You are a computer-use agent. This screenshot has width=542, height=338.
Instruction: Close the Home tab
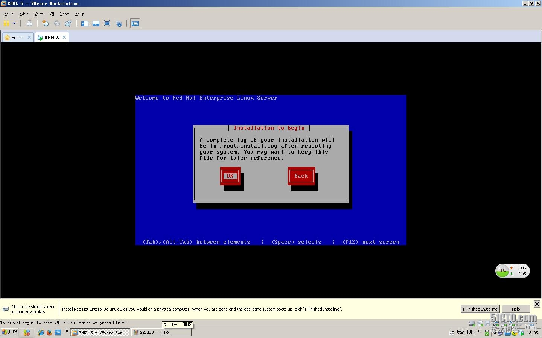(x=29, y=37)
